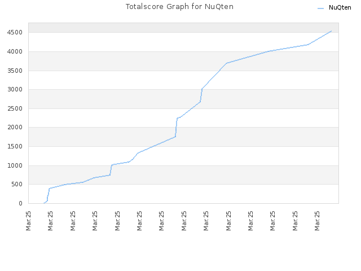
Task: Click the 3000 y-axis label
Action: click(x=15, y=89)
